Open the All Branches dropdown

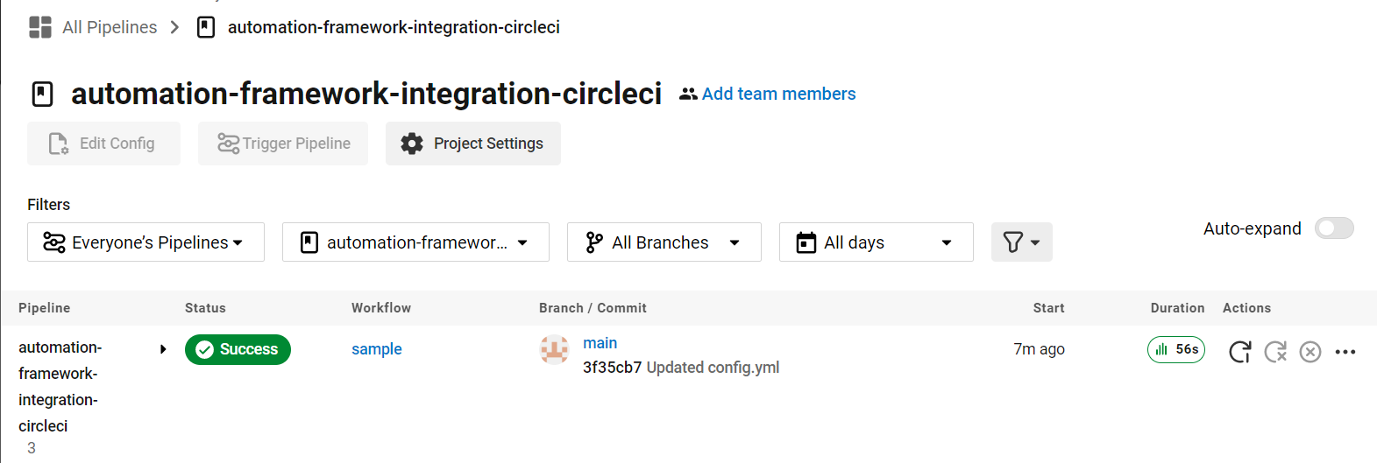[664, 242]
